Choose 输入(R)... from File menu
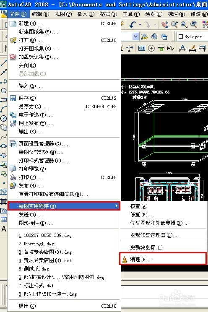Screen dimensions: 208x312 (x=64, y=86)
